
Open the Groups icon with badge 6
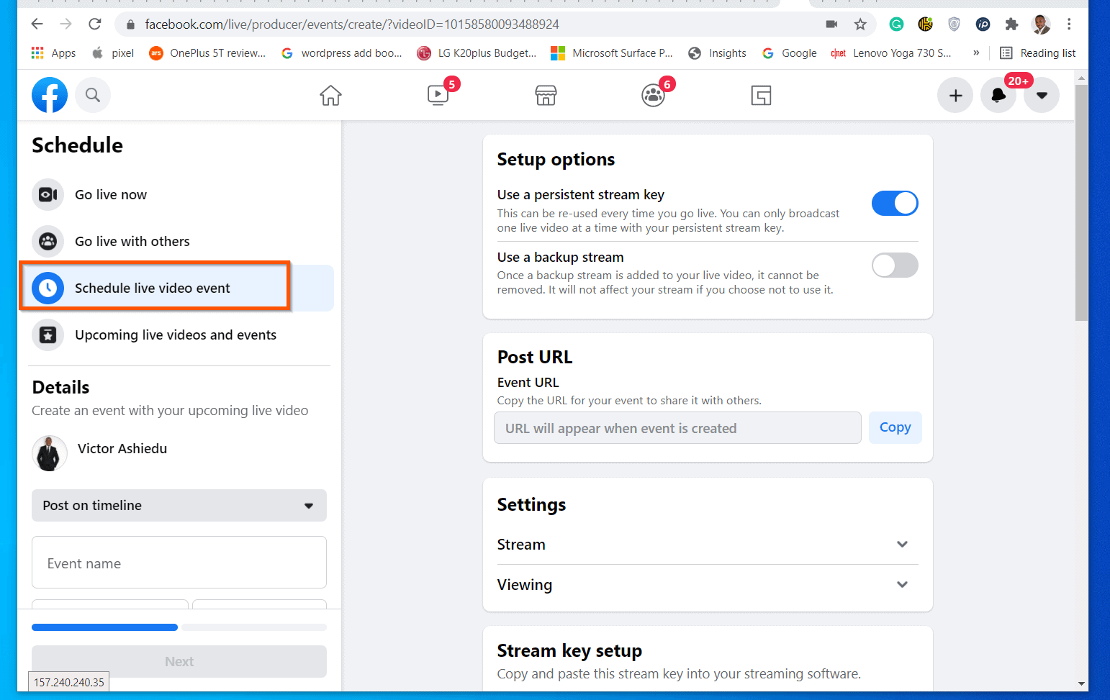click(x=653, y=95)
